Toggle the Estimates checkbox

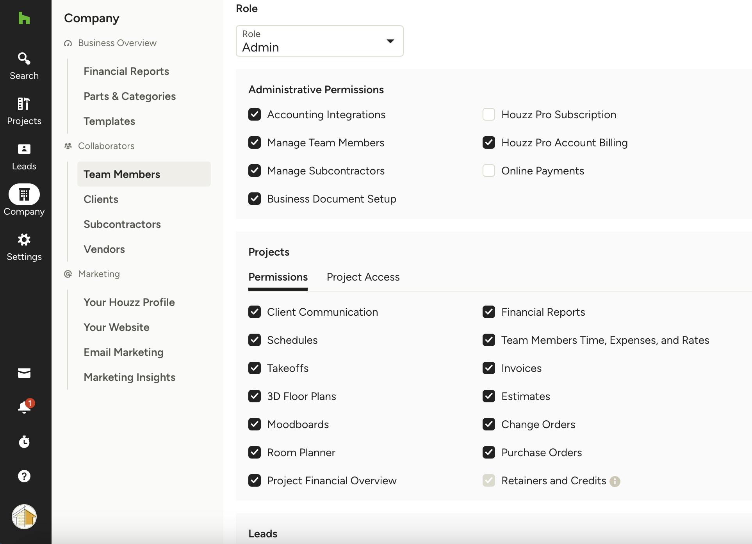[x=489, y=396]
